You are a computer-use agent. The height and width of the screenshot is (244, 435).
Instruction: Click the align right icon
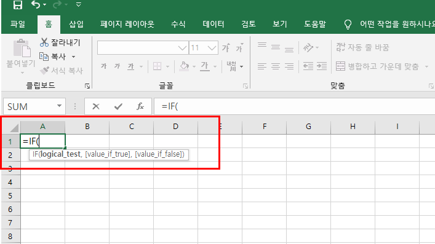coord(289,66)
